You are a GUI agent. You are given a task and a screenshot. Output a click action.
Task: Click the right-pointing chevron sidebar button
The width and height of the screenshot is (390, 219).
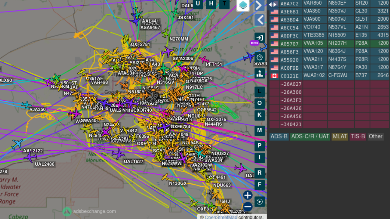259,5
